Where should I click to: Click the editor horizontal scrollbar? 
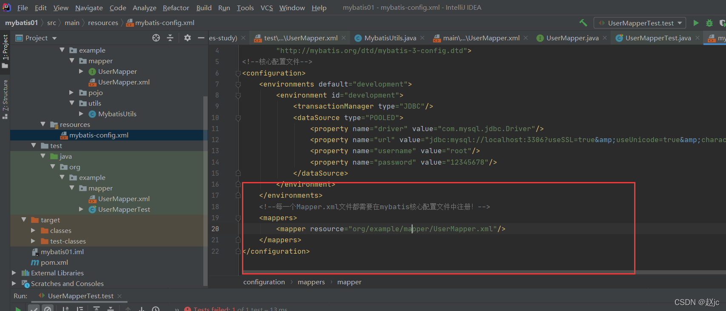click(x=484, y=272)
